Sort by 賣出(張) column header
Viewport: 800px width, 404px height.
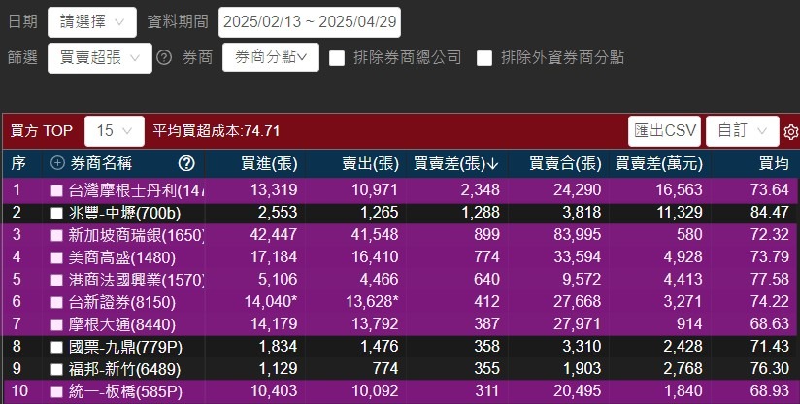pos(371,164)
